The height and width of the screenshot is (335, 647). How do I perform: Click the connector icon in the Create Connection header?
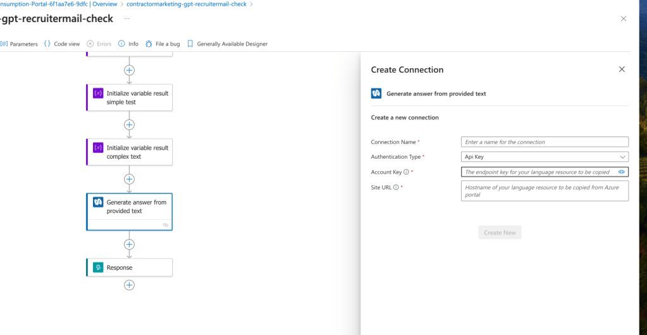pos(376,94)
